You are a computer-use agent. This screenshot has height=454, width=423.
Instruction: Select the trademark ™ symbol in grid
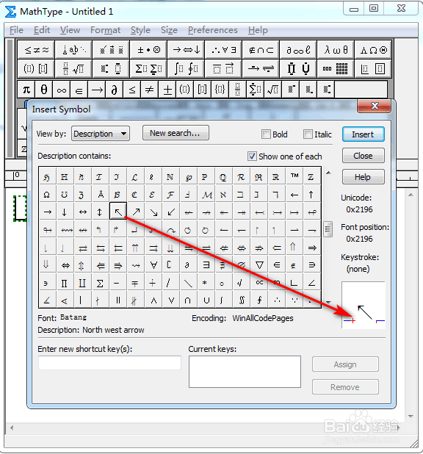(294, 176)
